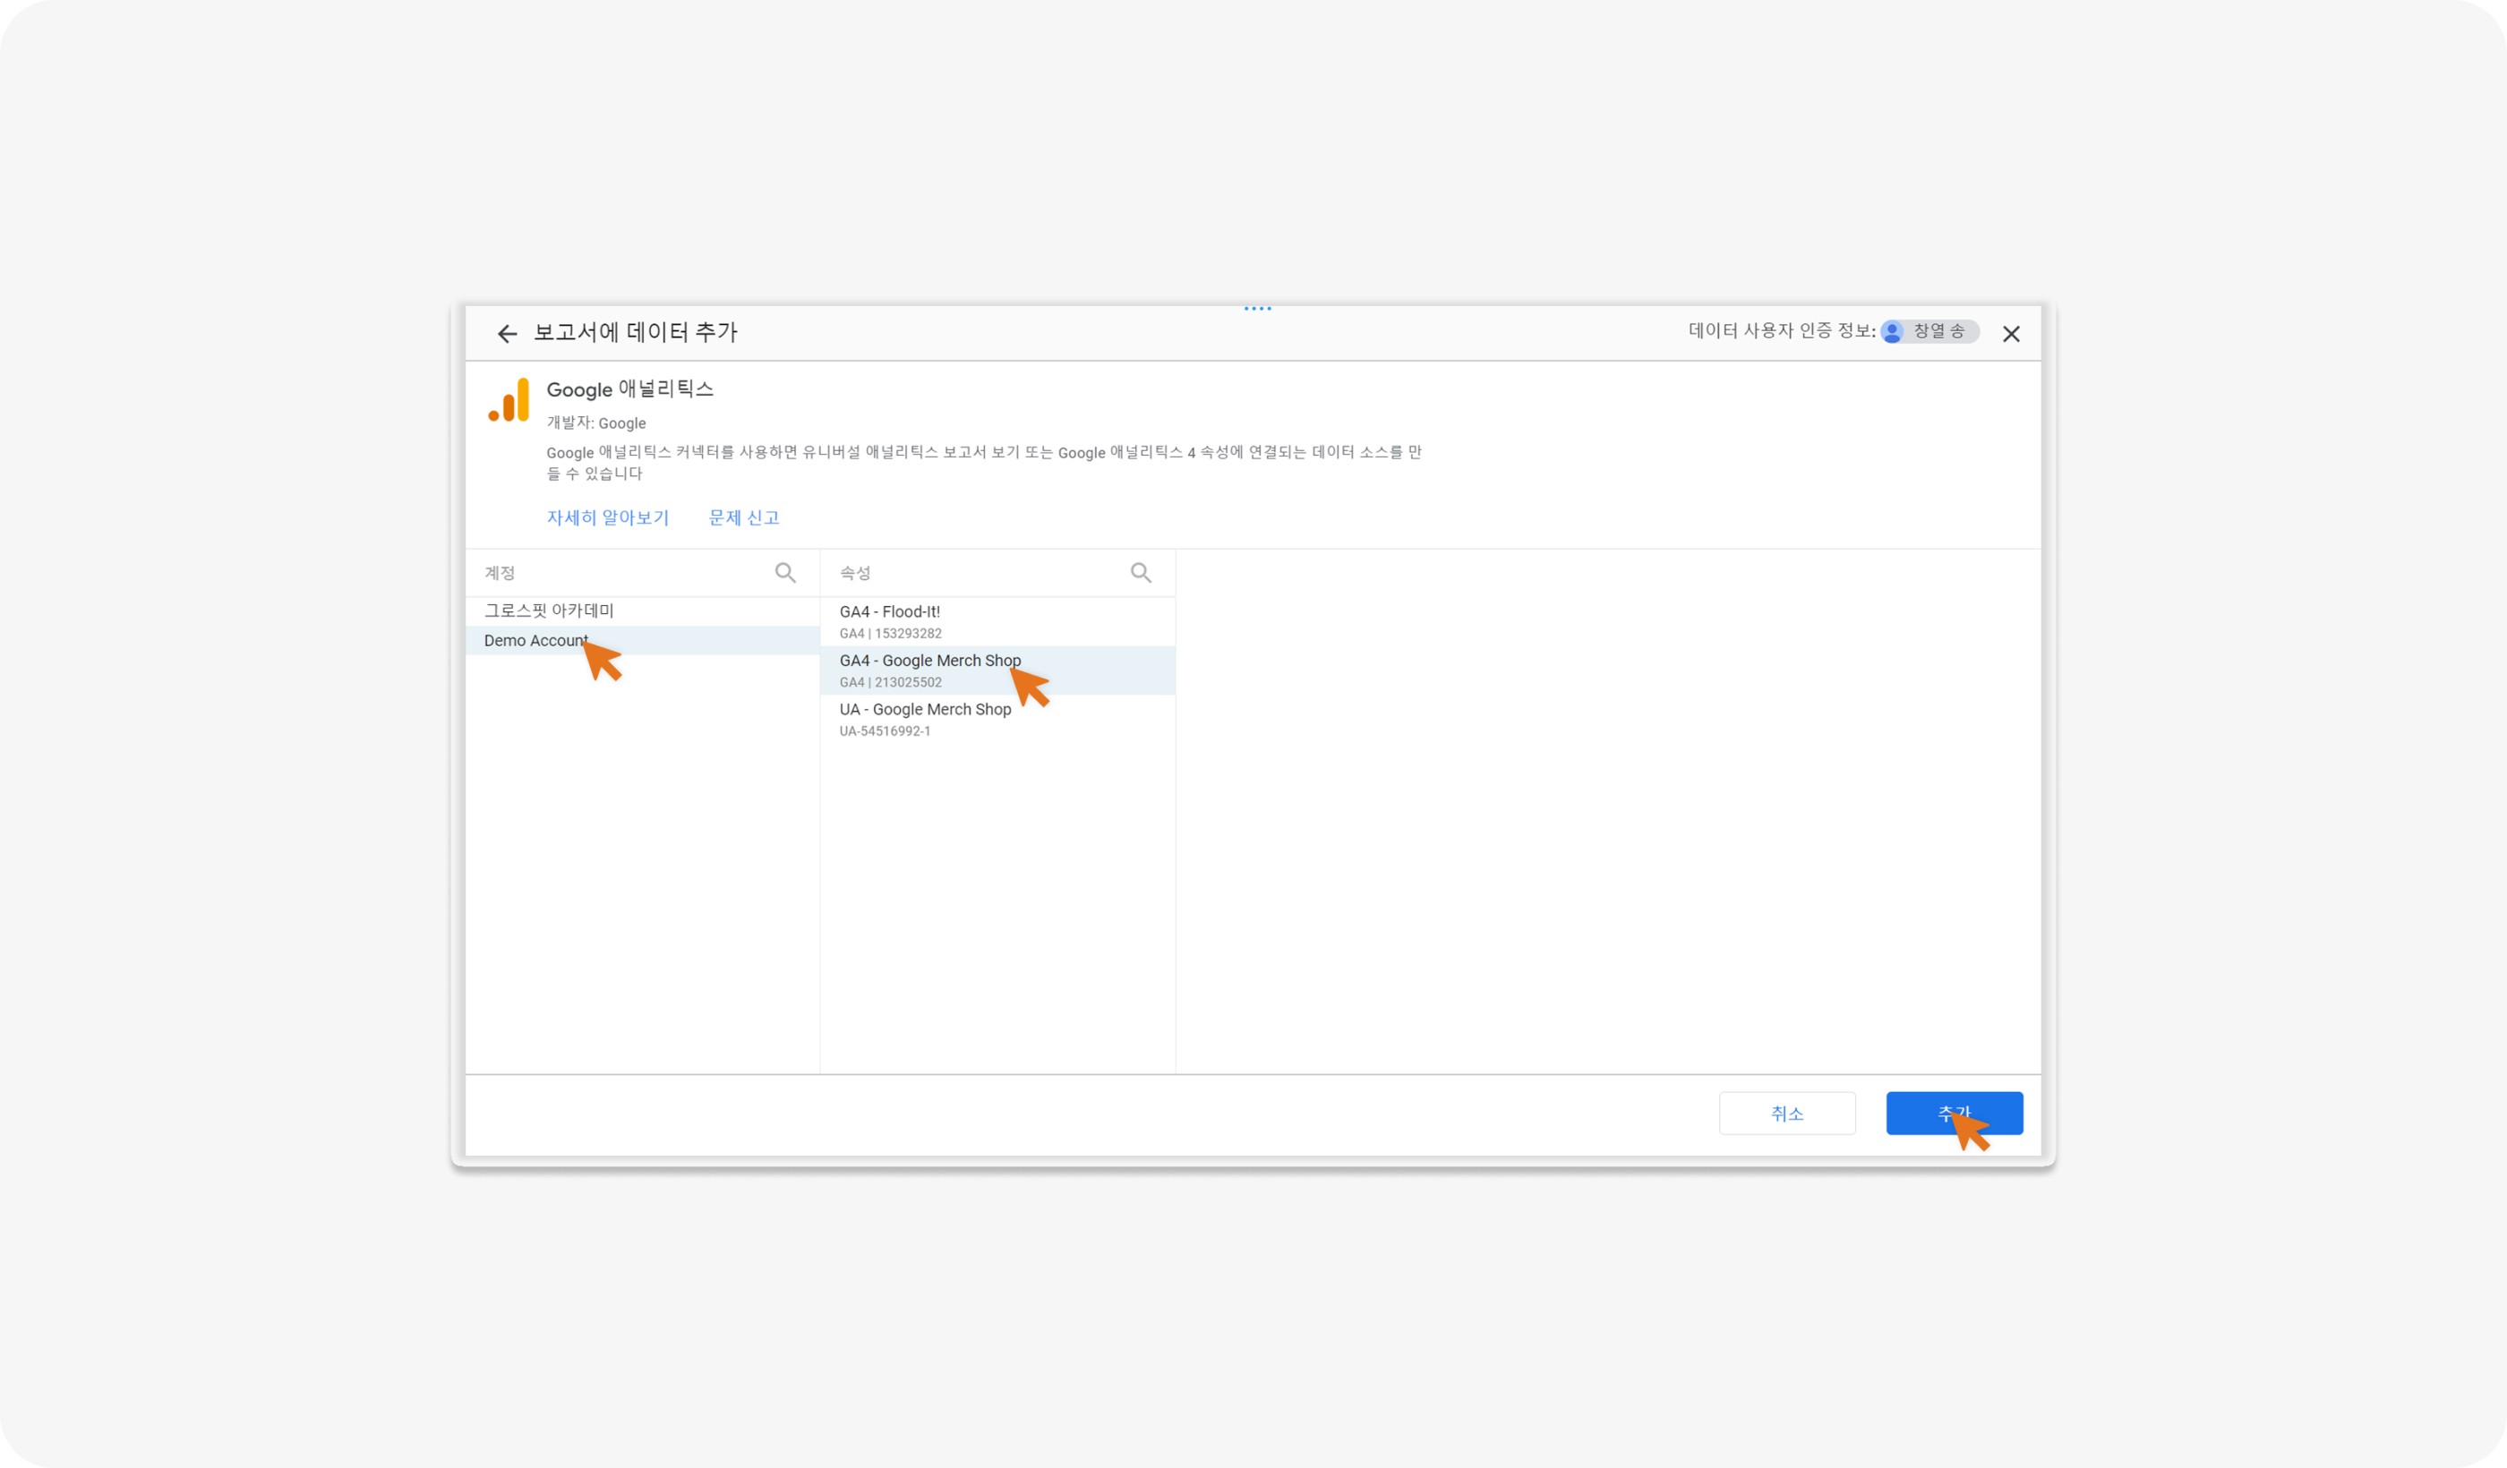Screen dimensions: 2507x1468
Task: Select the GA4 - Flood-It! property
Action: 997,621
